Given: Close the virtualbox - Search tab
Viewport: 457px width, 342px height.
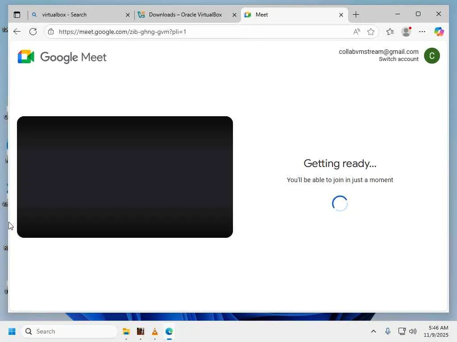Looking at the screenshot, I should coord(128,15).
